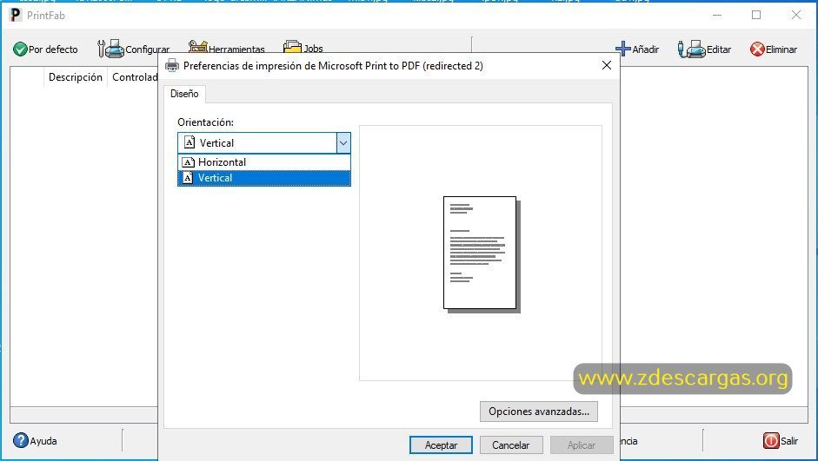
Task: Click the Descripción column header
Action: click(75, 77)
